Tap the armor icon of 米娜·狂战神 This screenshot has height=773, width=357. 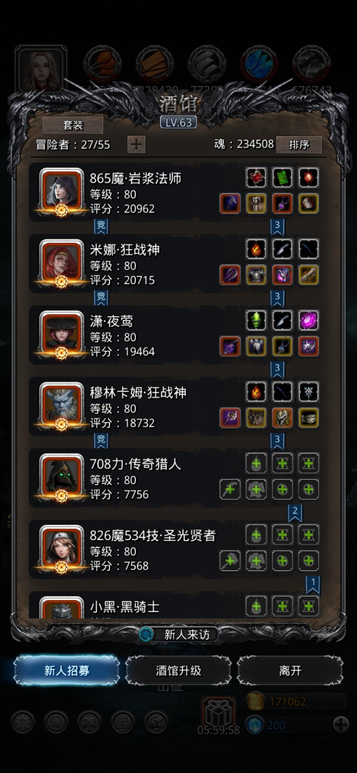pos(256,275)
